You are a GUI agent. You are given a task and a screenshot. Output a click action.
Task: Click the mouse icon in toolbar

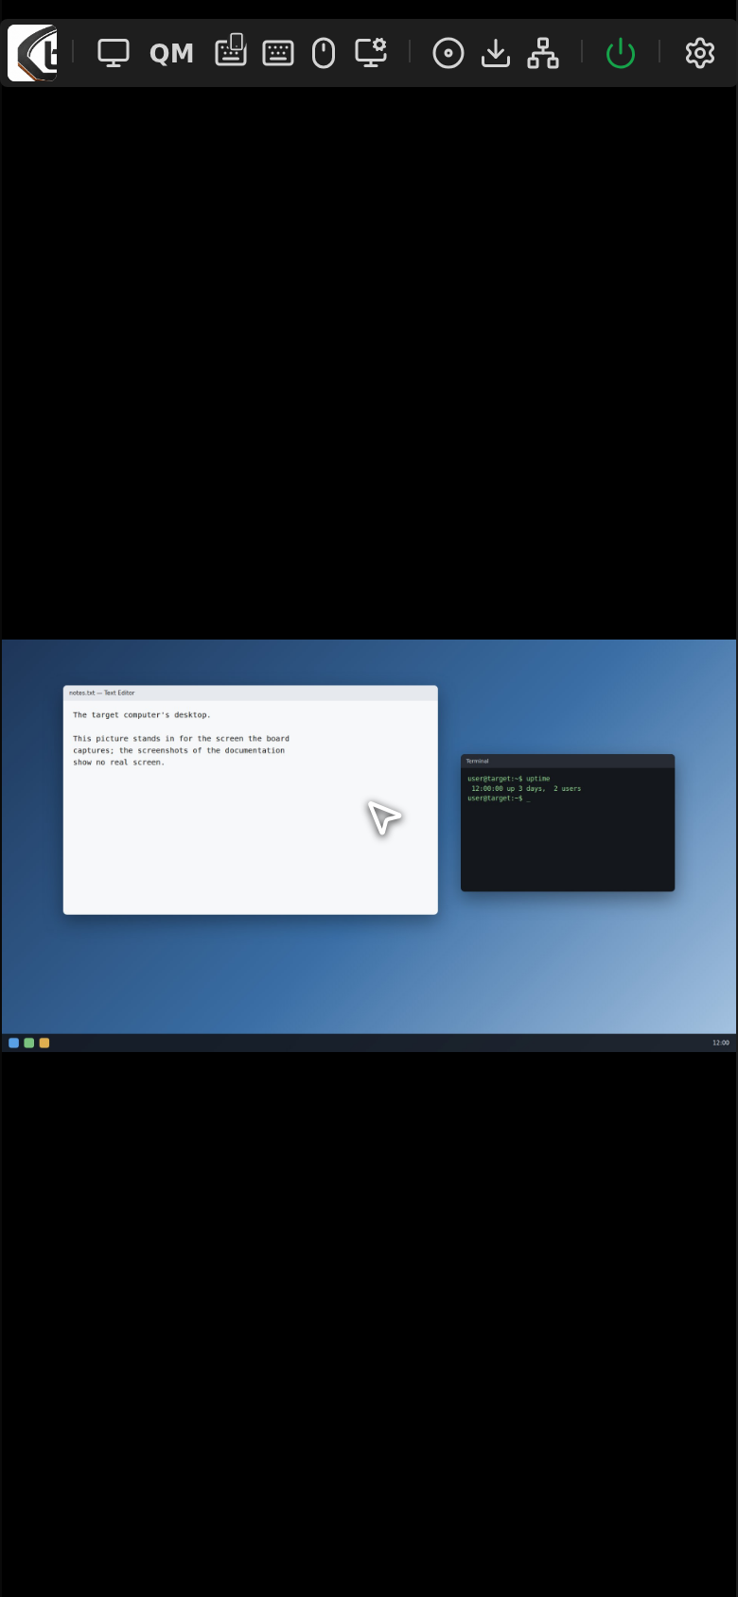tap(324, 53)
